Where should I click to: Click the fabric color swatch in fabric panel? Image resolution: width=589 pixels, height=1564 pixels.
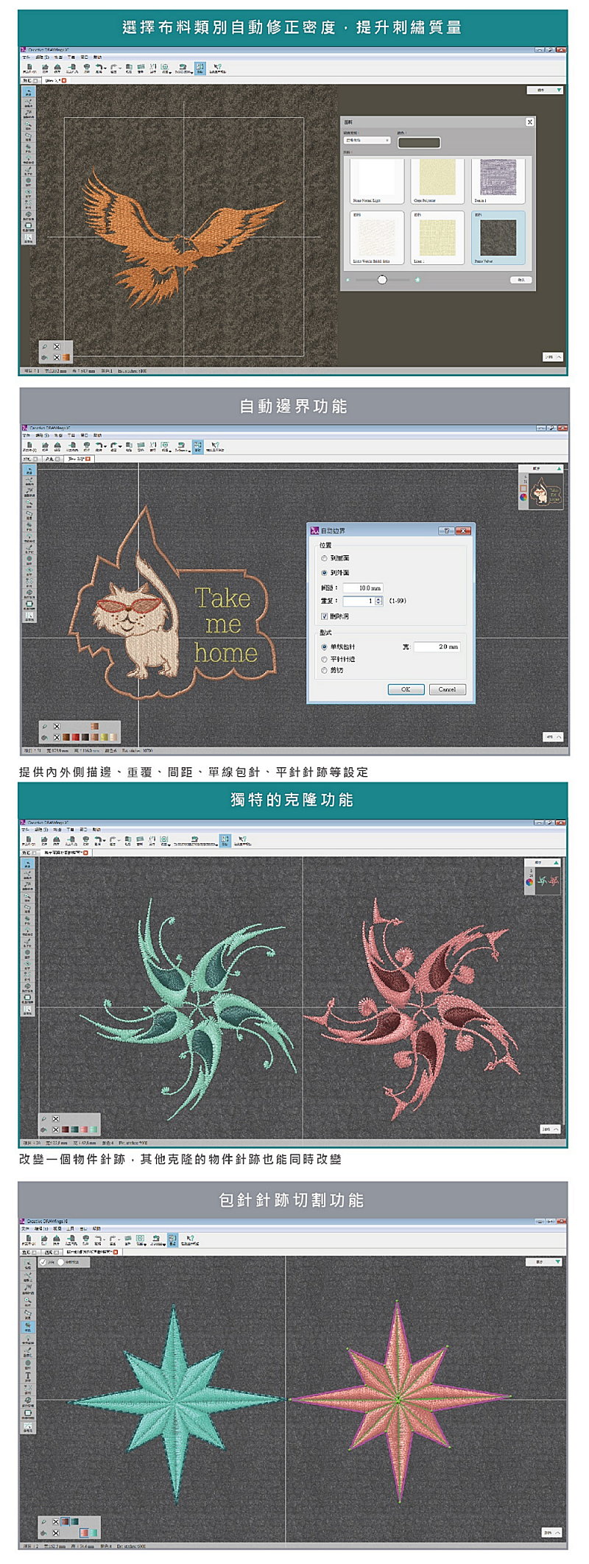[419, 142]
